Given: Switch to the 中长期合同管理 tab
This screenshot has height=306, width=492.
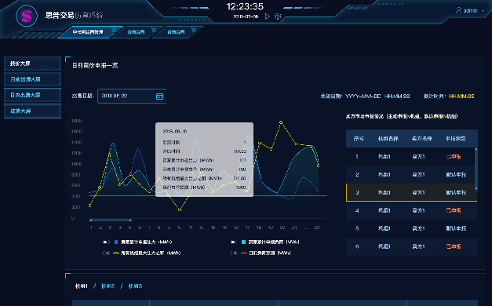Looking at the screenshot, I should (88, 32).
